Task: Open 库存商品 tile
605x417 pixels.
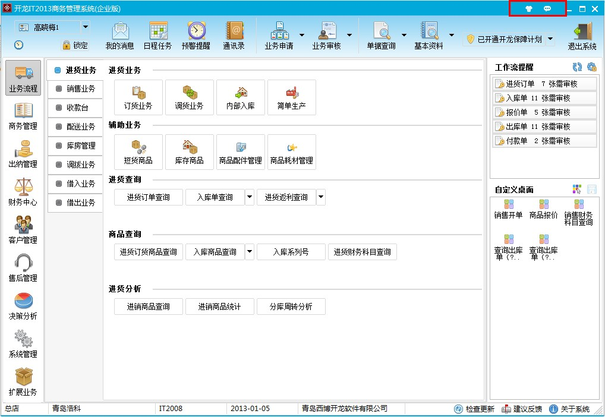Action: (190, 152)
